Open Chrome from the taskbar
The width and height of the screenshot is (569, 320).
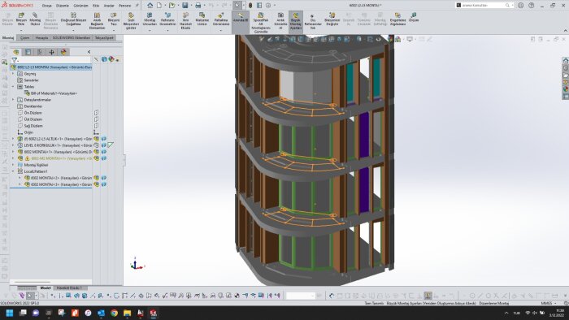point(114,313)
